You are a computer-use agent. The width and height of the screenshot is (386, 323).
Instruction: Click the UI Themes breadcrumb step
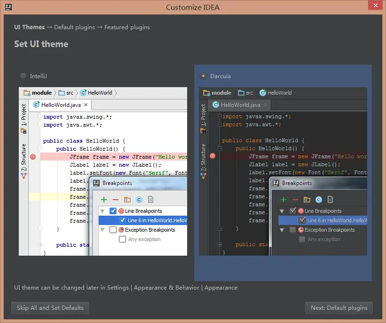coord(29,27)
